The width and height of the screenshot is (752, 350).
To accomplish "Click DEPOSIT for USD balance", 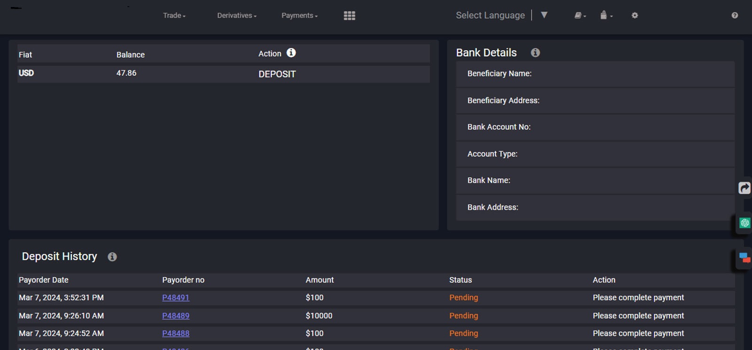I will (277, 74).
